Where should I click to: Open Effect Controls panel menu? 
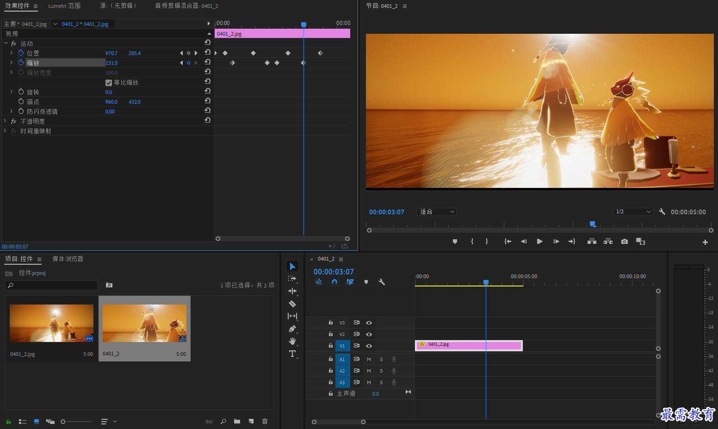[x=36, y=6]
